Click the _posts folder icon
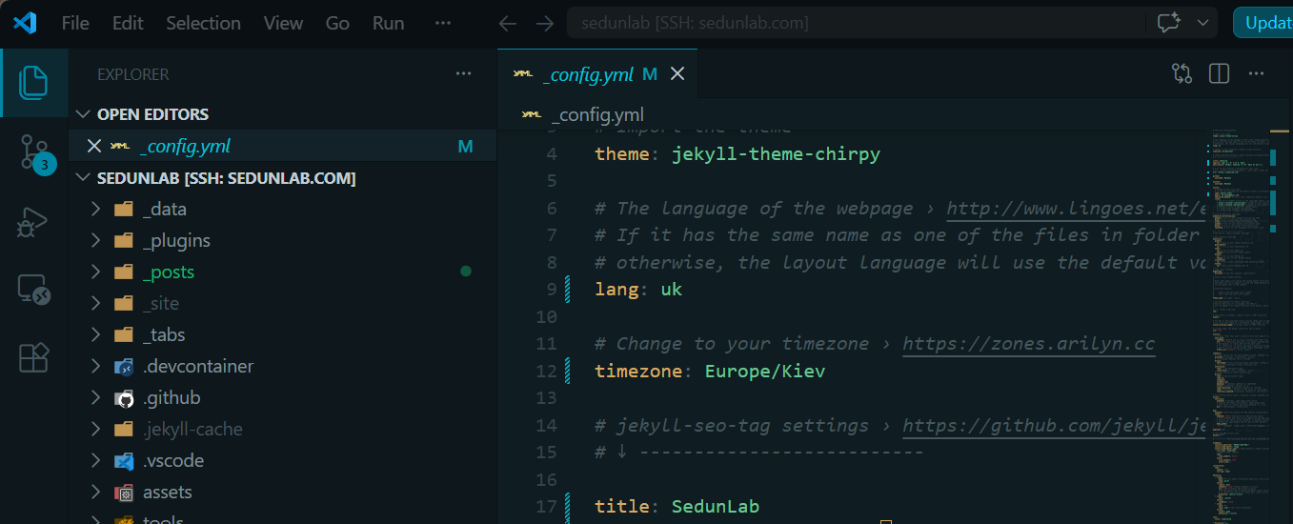This screenshot has height=524, width=1293. (123, 272)
